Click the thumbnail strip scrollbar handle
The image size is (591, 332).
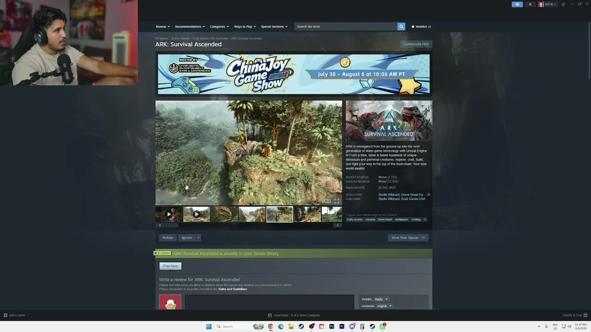point(171,225)
